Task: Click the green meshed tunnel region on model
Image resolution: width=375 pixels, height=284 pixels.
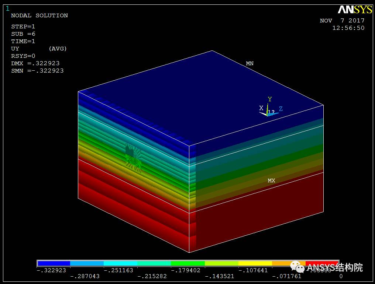Action: click(133, 157)
